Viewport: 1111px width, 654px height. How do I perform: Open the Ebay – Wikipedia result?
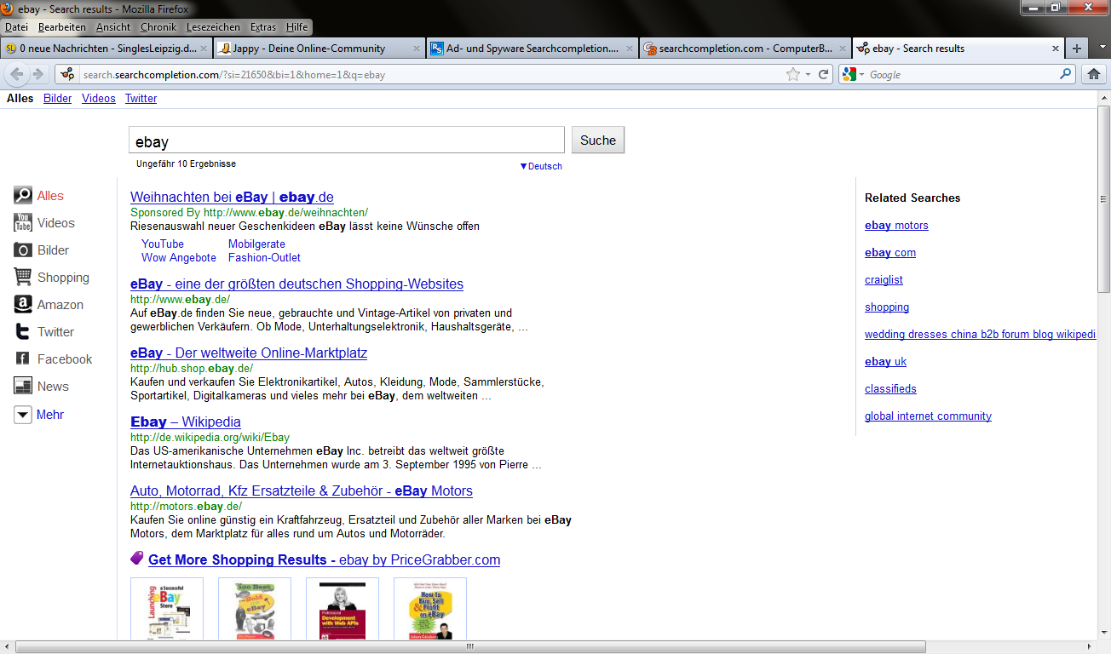click(x=186, y=422)
